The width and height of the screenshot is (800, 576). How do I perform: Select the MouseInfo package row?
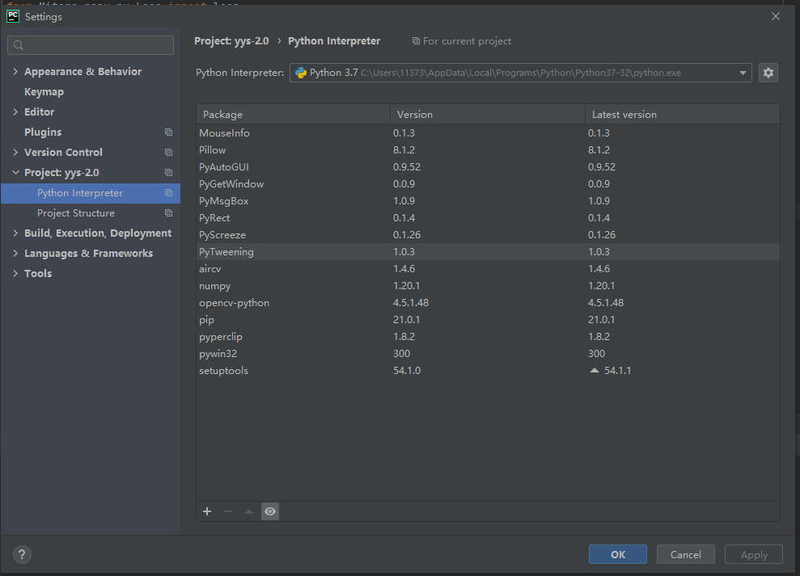tap(489, 133)
